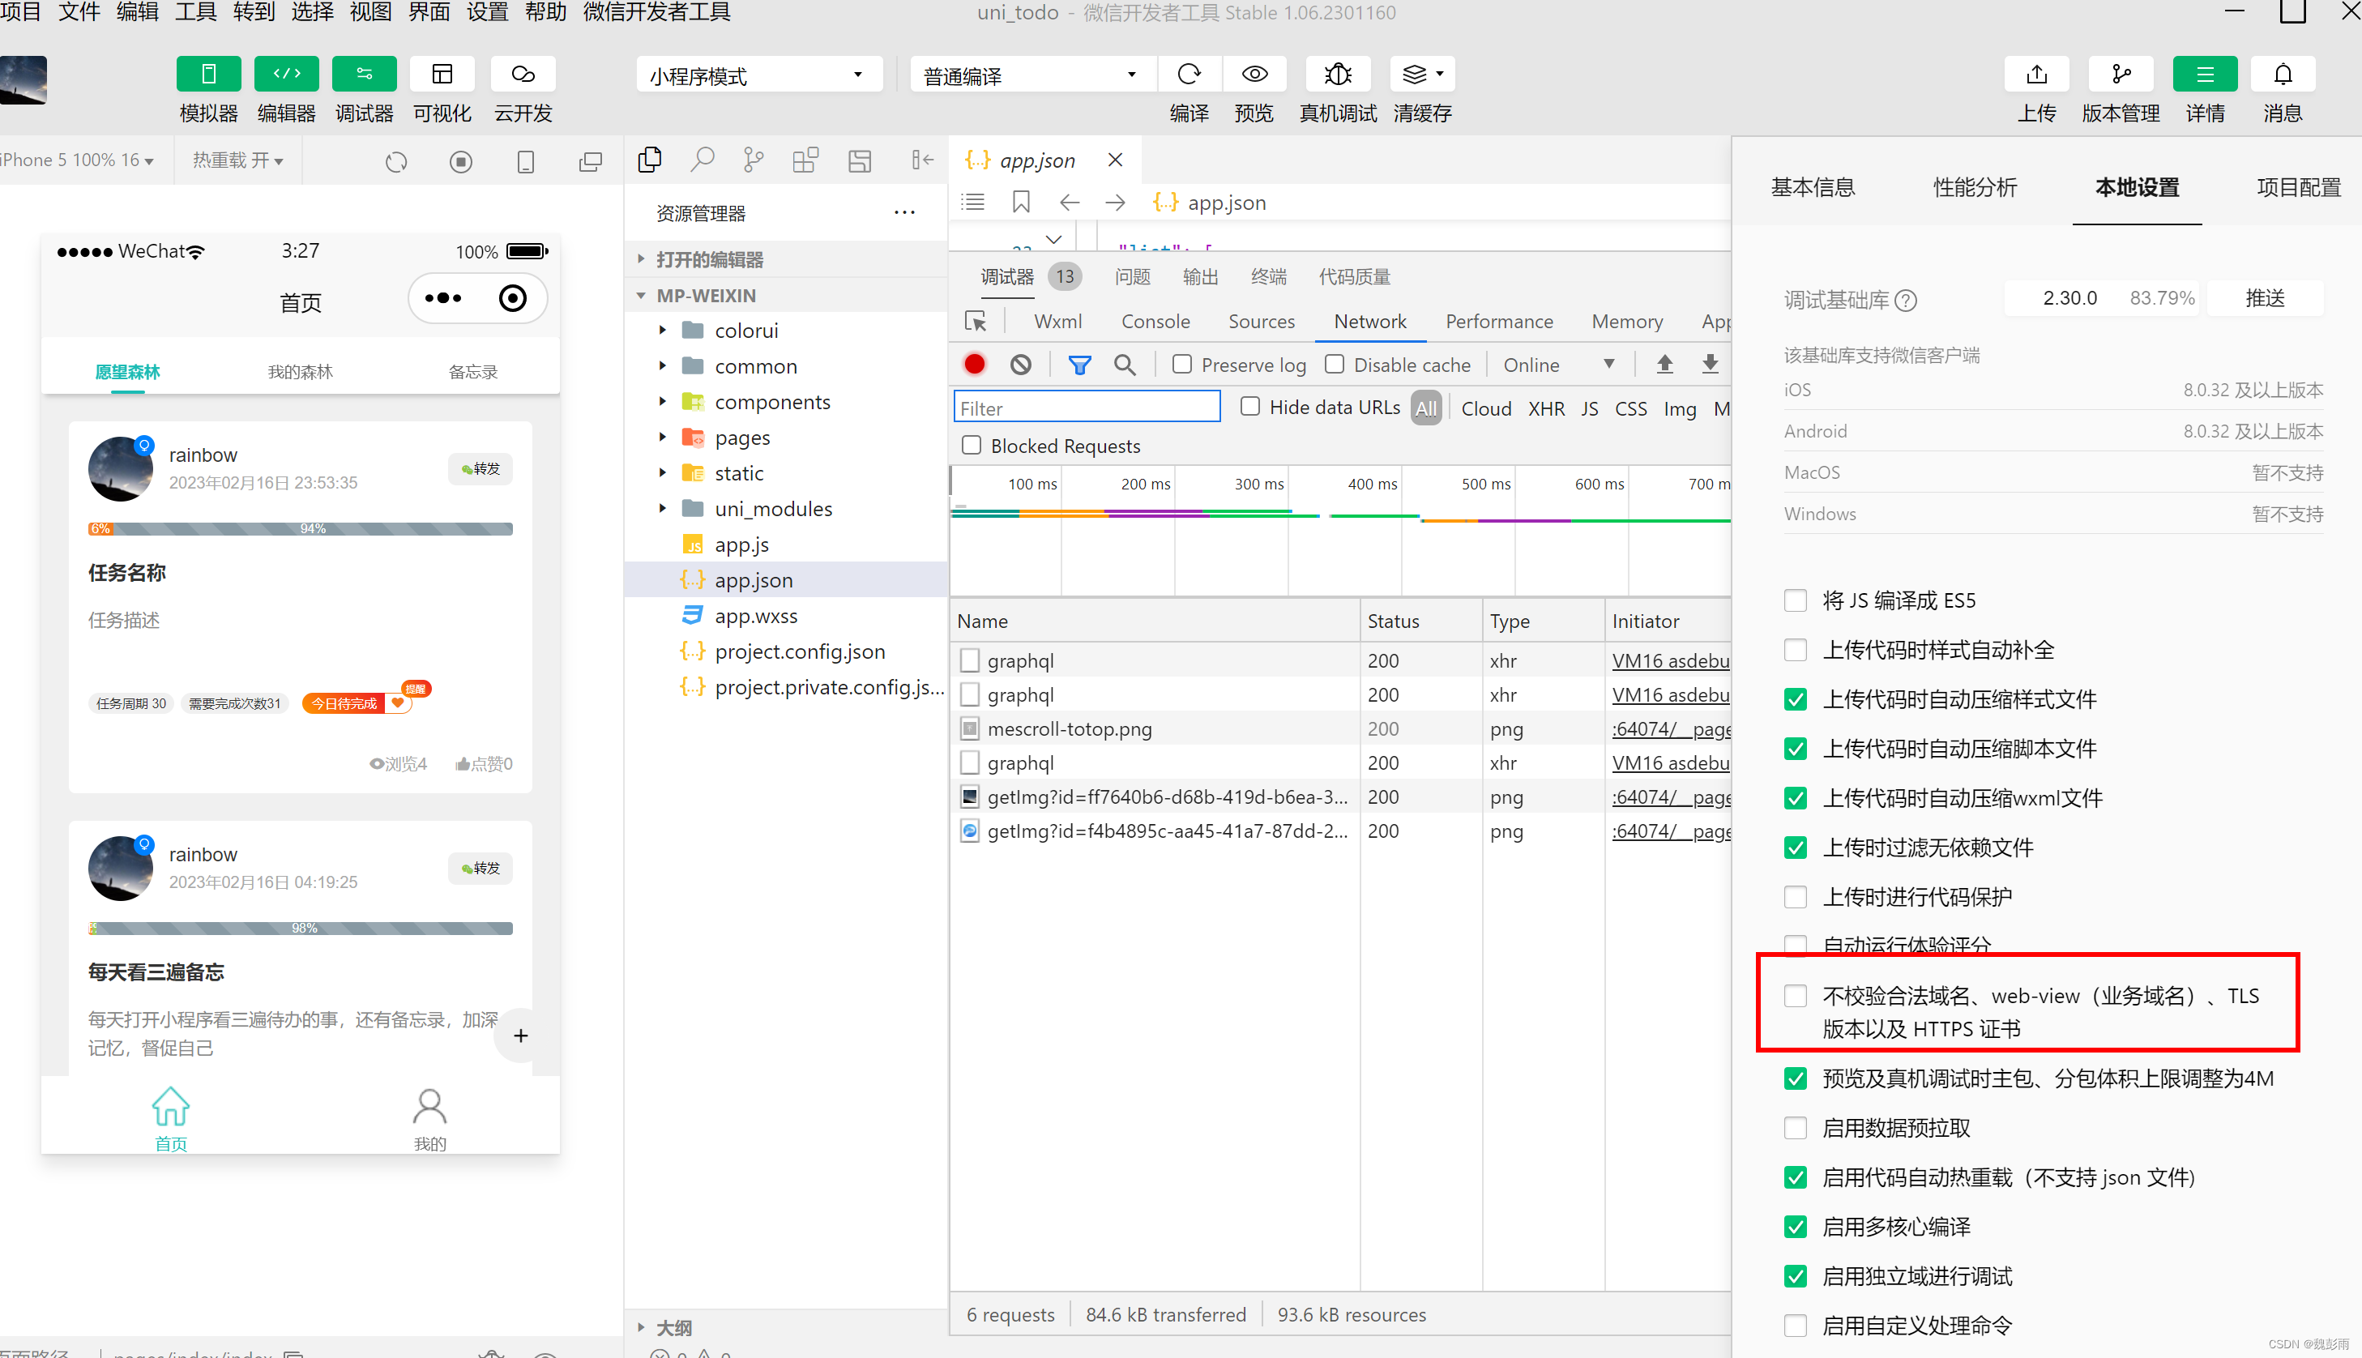Clear network log with the ban icon
2362x1358 pixels.
(1021, 365)
